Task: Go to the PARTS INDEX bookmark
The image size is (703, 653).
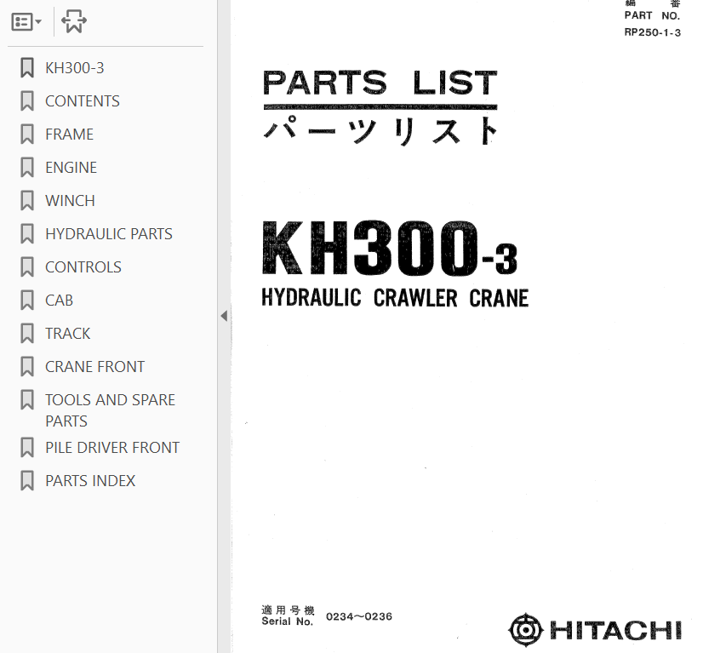Action: click(90, 481)
